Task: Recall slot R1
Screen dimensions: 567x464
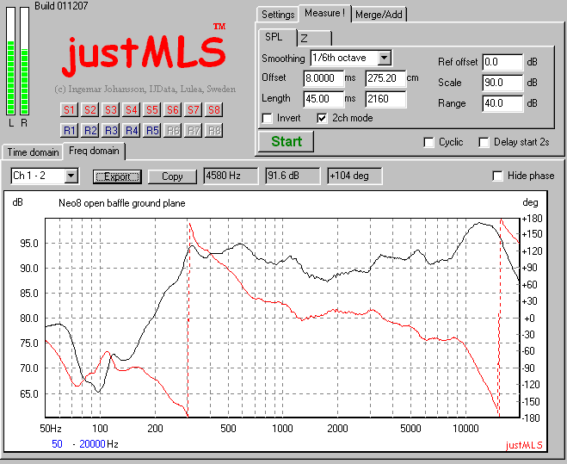Action: click(69, 130)
